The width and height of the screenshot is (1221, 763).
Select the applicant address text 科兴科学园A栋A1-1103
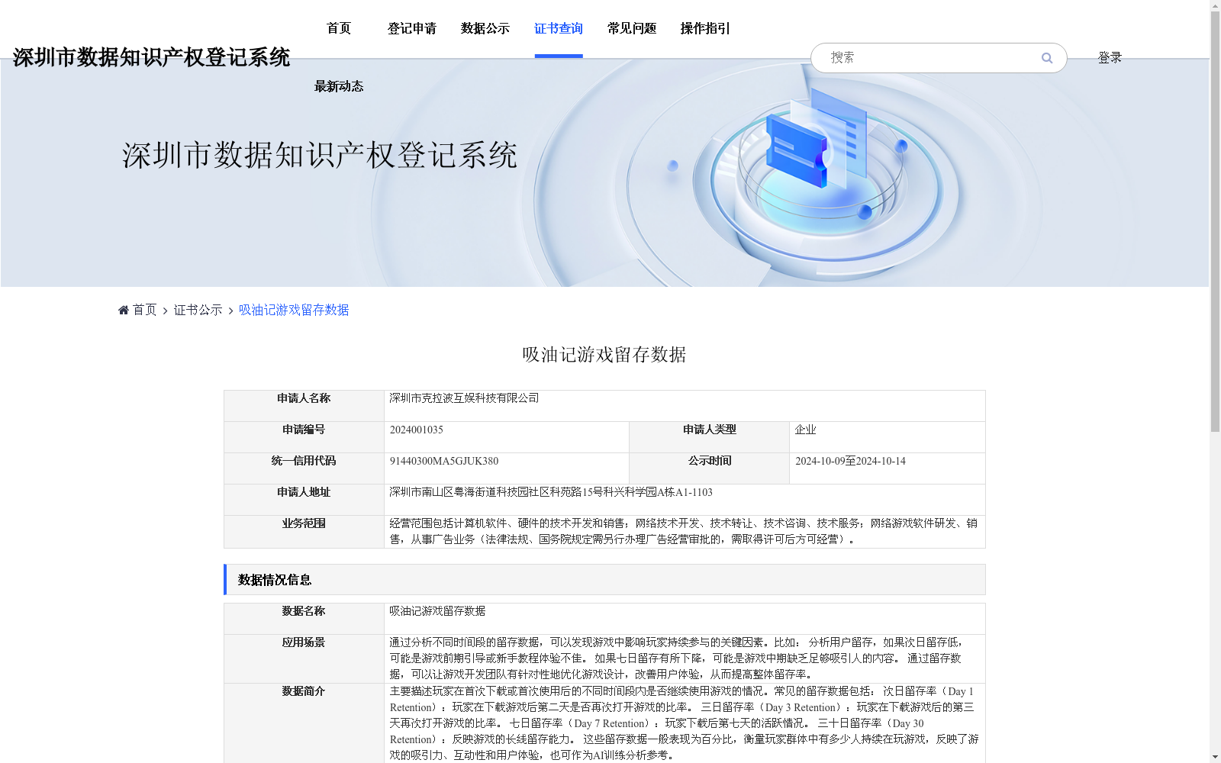coord(658,492)
